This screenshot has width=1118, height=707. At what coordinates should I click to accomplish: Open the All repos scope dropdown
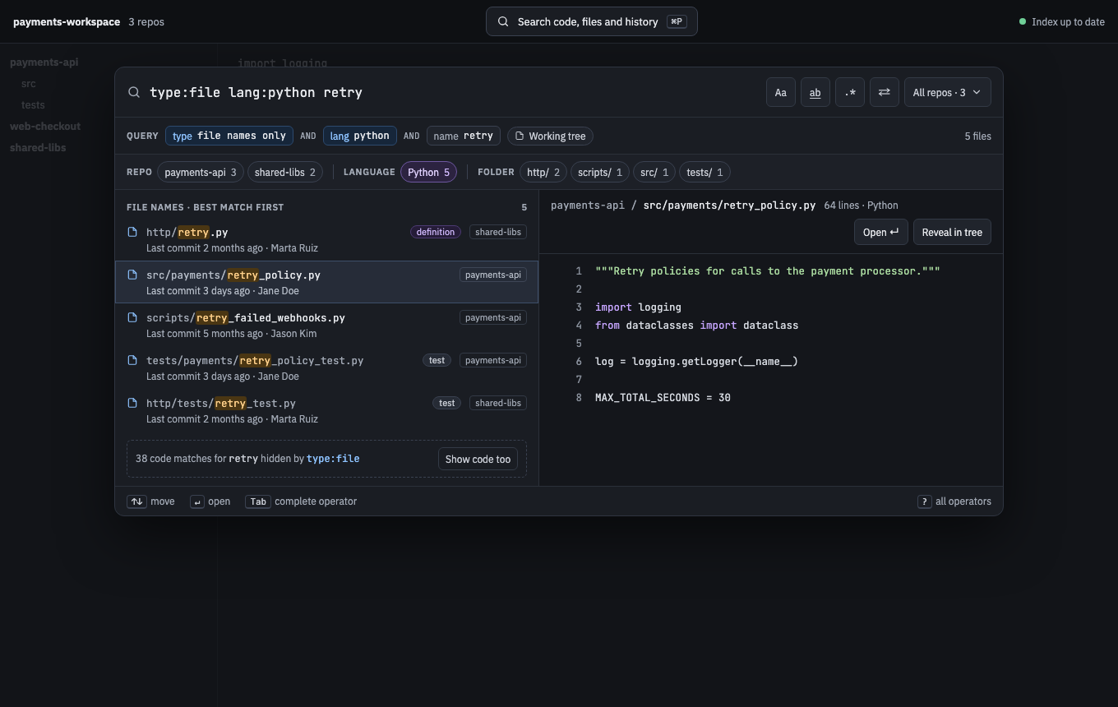(947, 93)
